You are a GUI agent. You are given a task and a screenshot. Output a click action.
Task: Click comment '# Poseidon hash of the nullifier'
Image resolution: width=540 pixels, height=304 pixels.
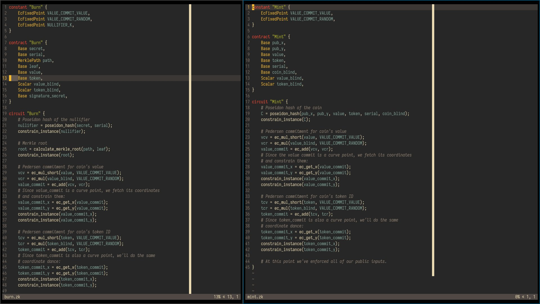54,120
